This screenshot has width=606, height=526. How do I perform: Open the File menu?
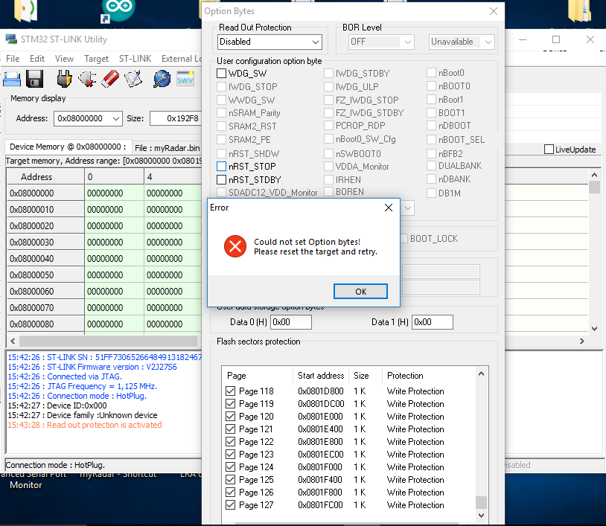click(13, 59)
